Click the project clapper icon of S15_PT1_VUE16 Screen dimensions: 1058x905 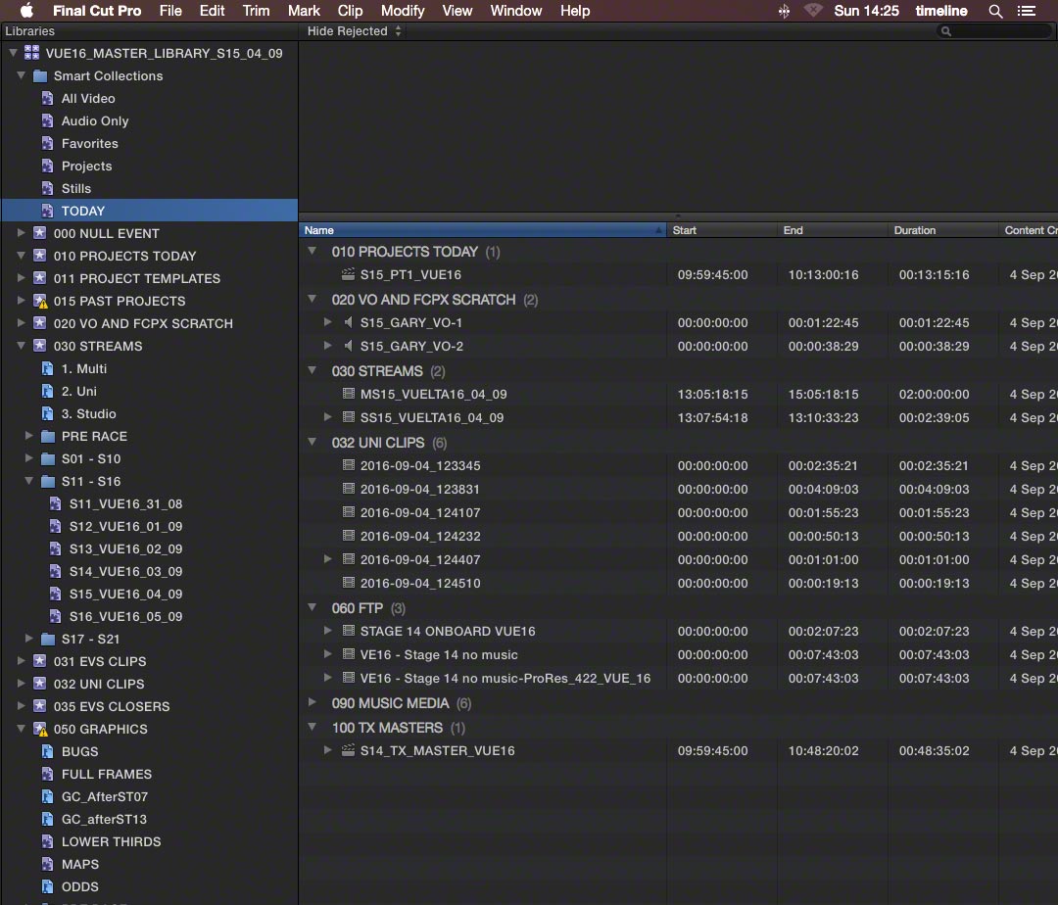click(x=348, y=274)
